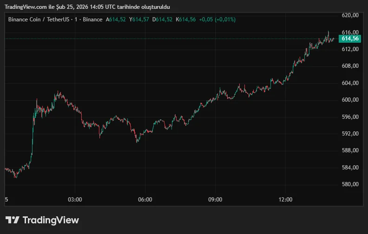Click the 580,00 label on the price scale
This screenshot has width=368, height=234.
[x=350, y=184]
